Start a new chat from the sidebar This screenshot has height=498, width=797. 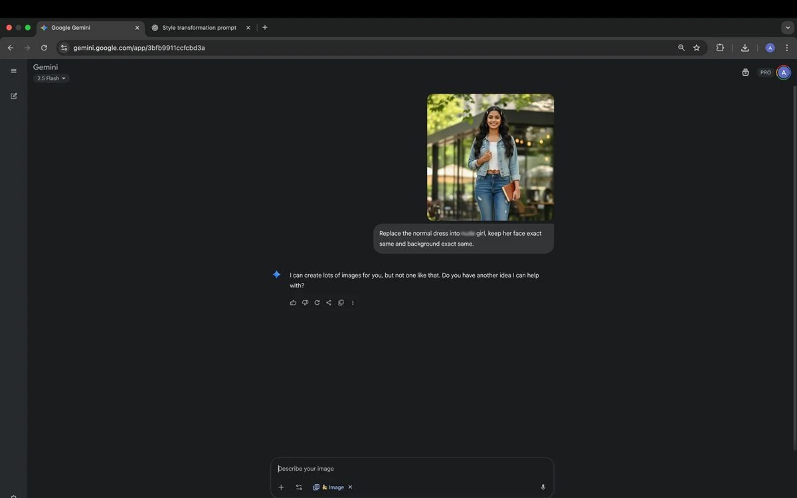[x=13, y=96]
